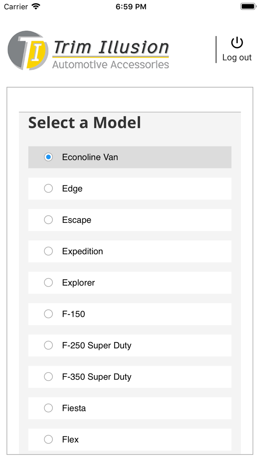Click the Log out power icon
This screenshot has width=260, height=462.
click(x=237, y=43)
